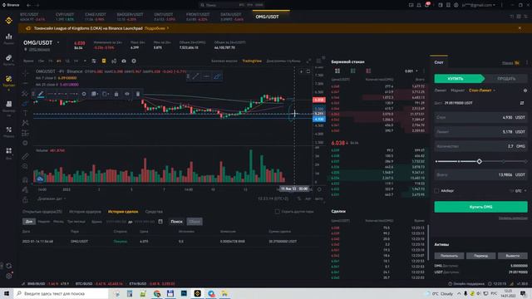Check hide other pairs checkbox

coord(277,212)
